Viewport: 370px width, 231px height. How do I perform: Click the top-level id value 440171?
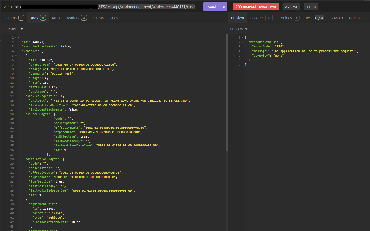coord(37,42)
